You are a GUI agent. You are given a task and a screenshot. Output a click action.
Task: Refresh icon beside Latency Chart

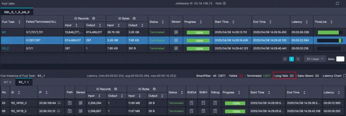click(344, 76)
